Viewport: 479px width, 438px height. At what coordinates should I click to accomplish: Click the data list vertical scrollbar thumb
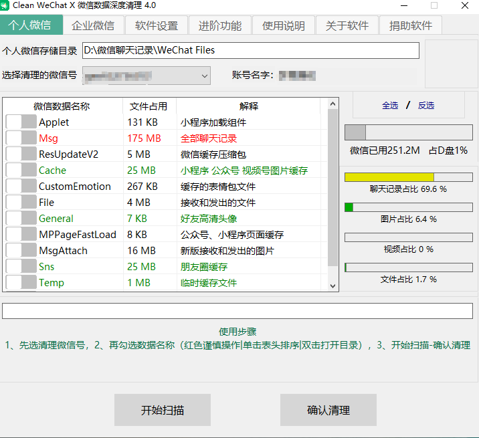[x=332, y=188]
